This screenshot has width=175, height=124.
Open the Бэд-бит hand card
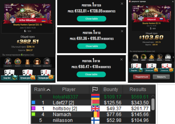(9, 75)
